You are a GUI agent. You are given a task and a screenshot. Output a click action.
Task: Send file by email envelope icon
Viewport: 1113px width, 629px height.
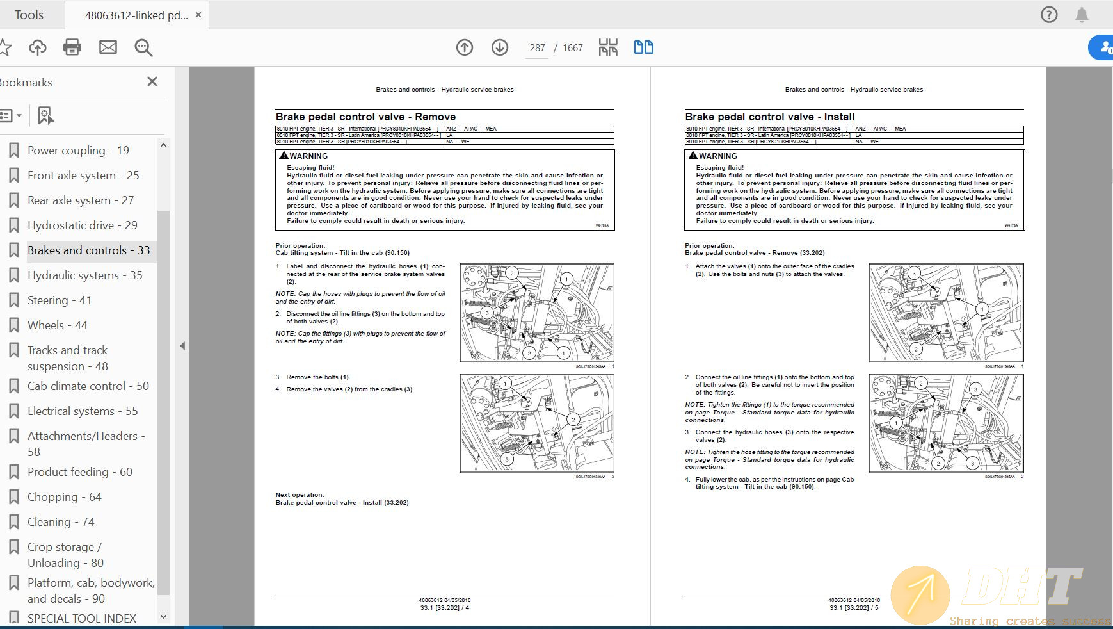(108, 47)
